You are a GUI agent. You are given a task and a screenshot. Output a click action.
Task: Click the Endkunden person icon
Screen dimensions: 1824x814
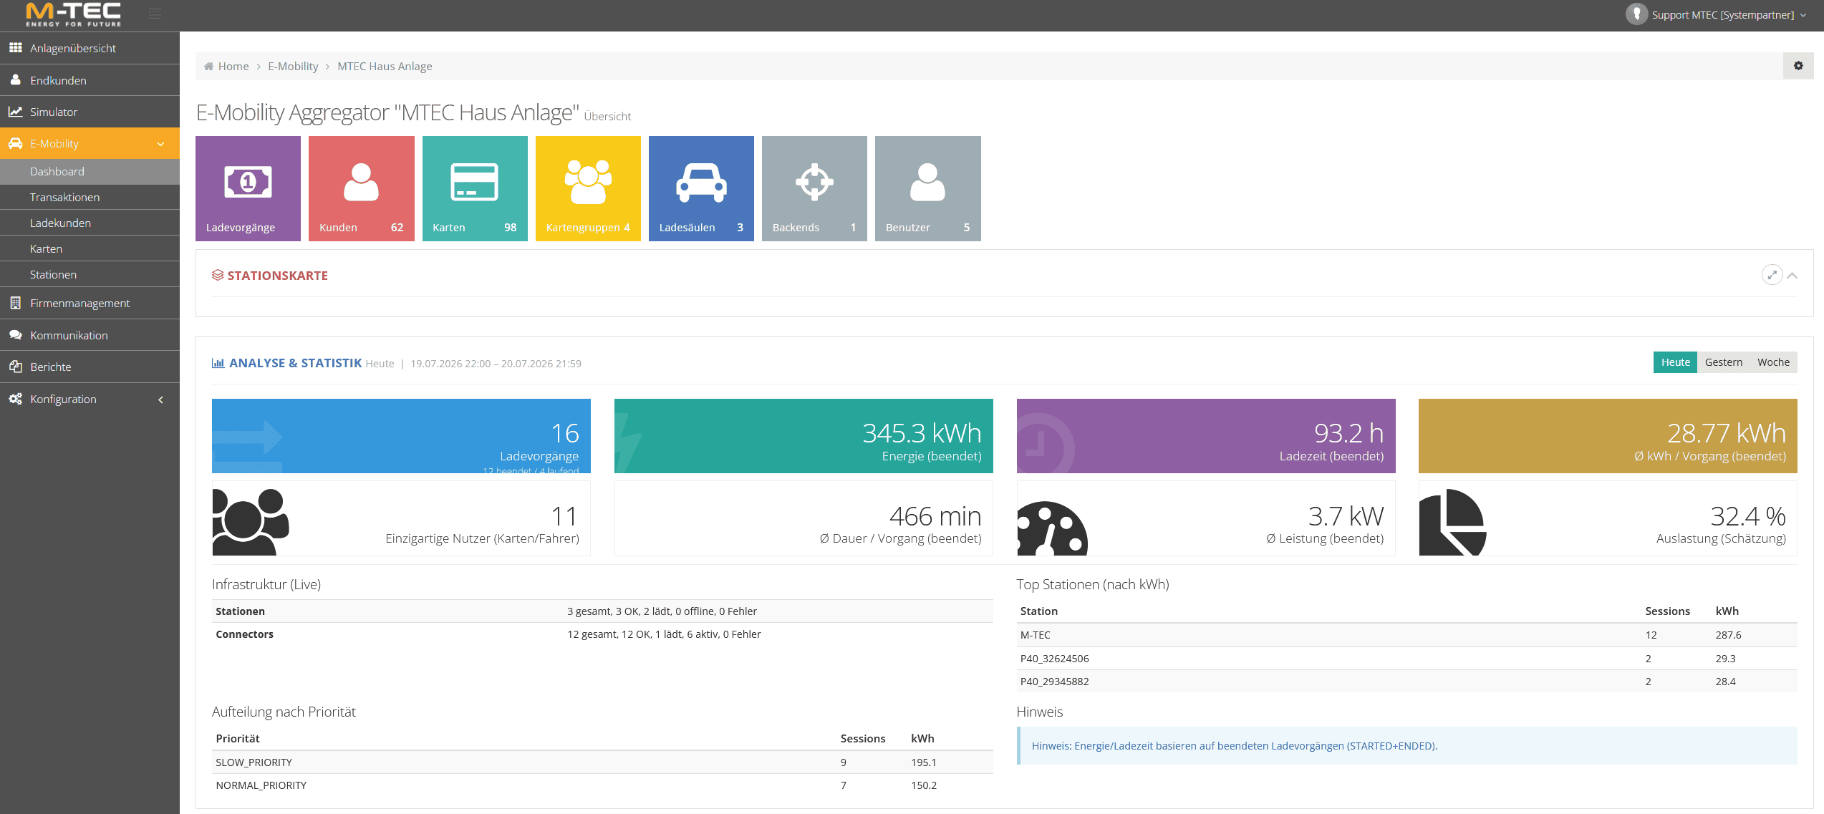coord(15,80)
